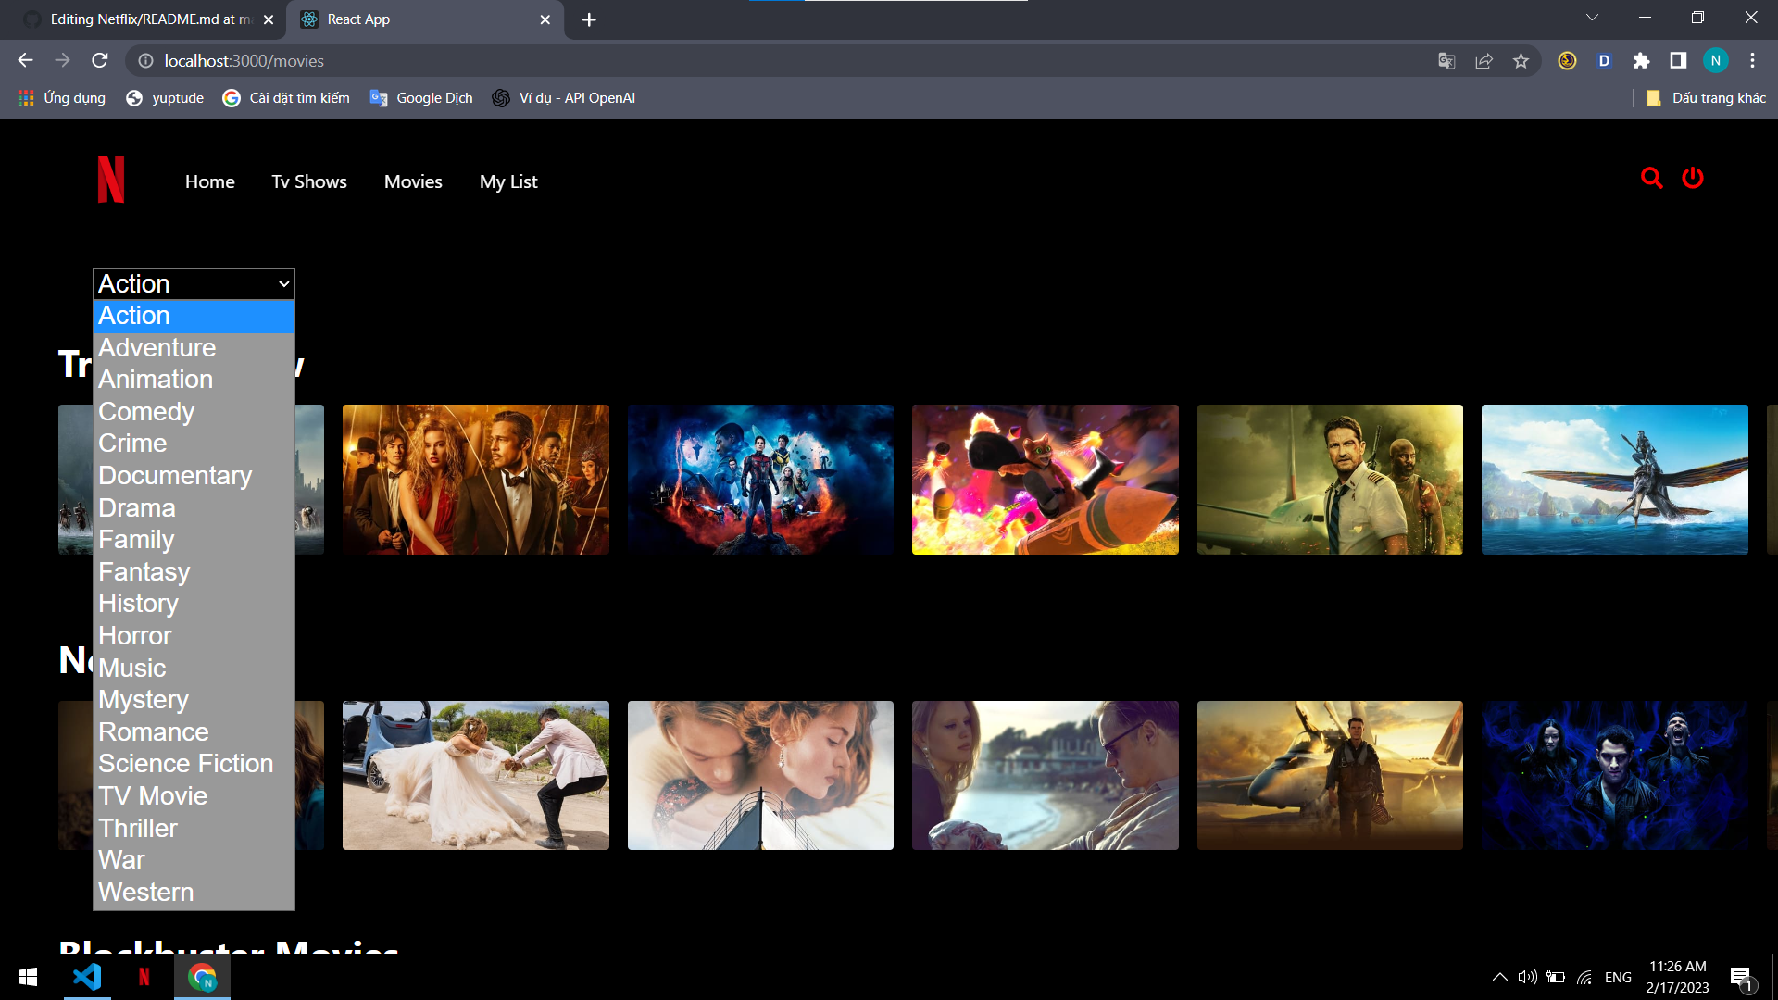This screenshot has width=1778, height=1000.
Task: Open the genre selection dropdown
Action: (x=193, y=283)
